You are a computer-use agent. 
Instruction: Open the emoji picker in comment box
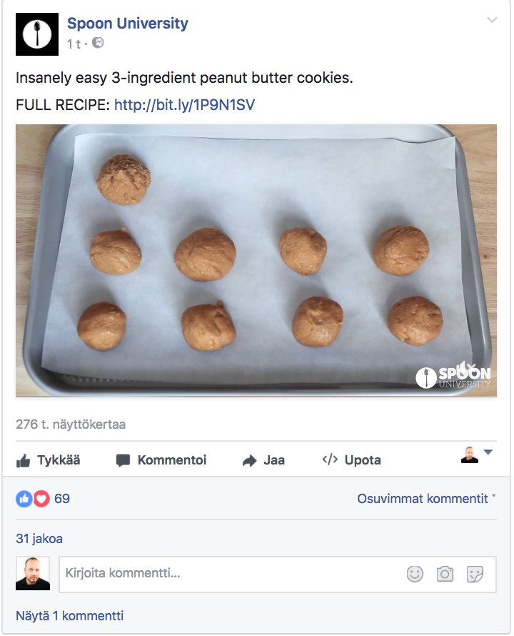pos(415,574)
